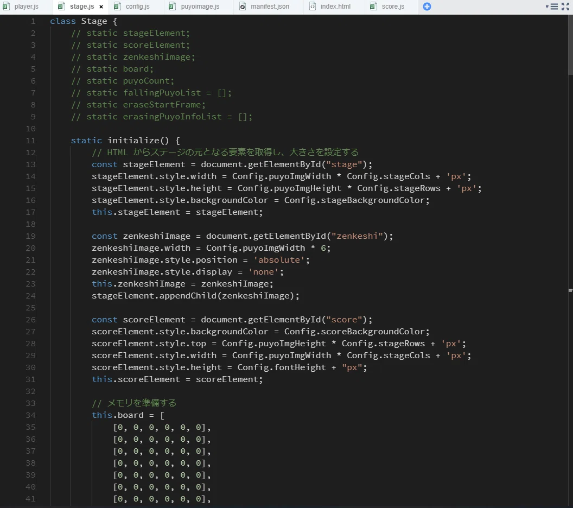Select the stage.js tab
The height and width of the screenshot is (508, 573).
pos(81,6)
